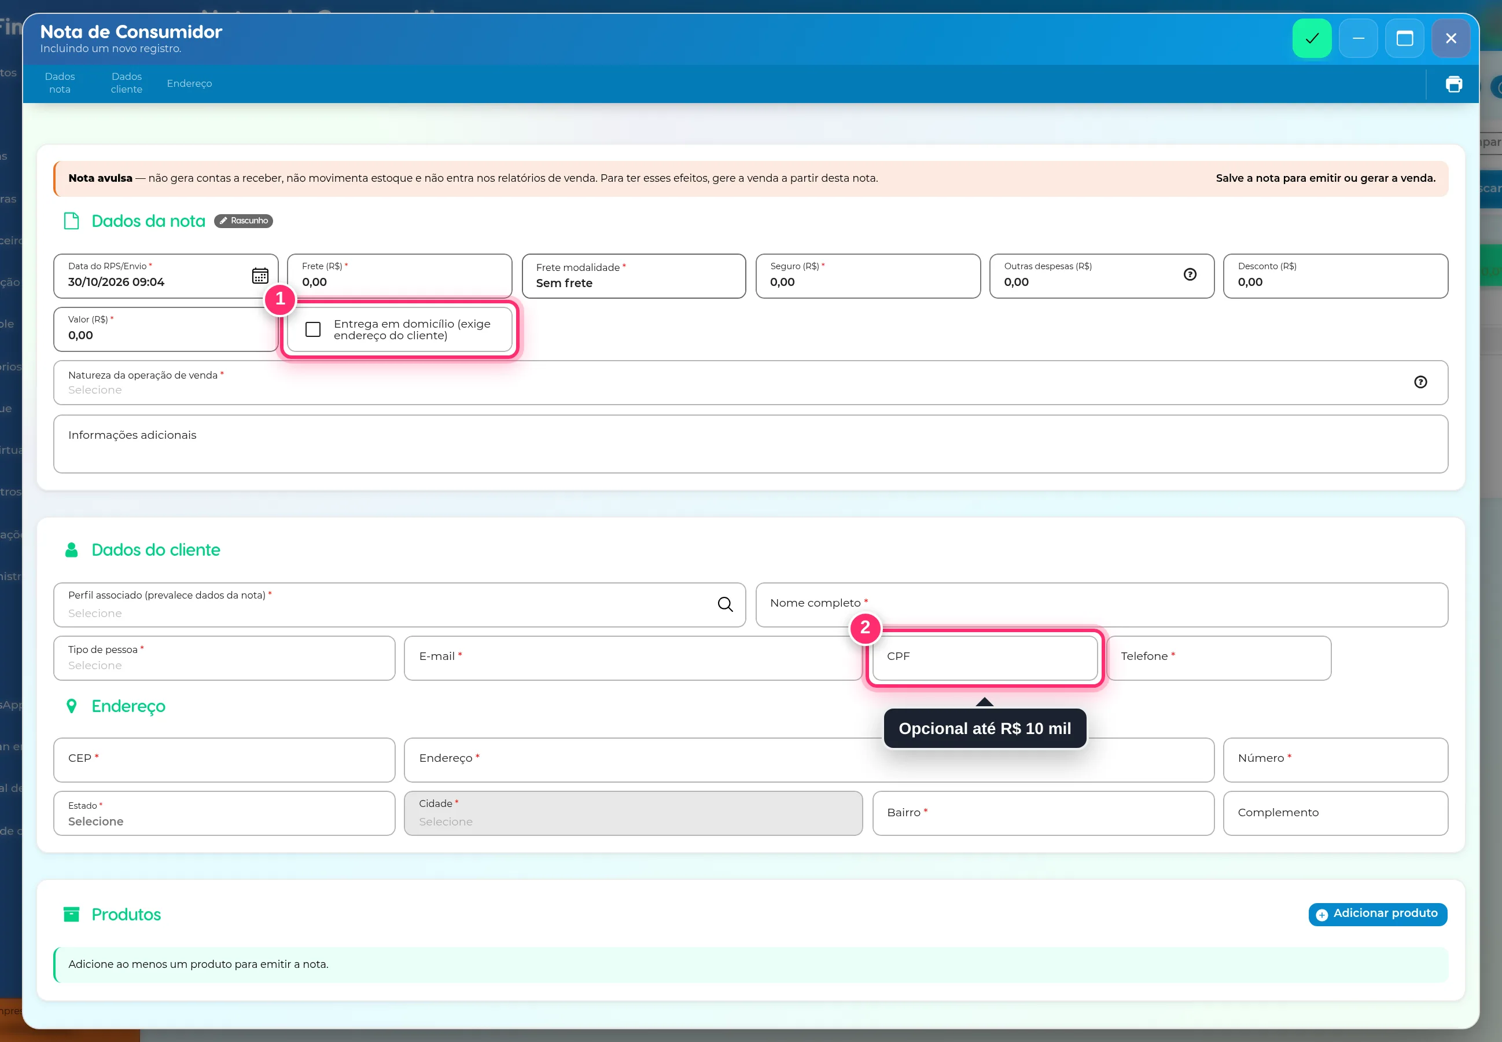Viewport: 1502px width, 1042px height.
Task: Click the maximize dialog icon
Action: [x=1404, y=39]
